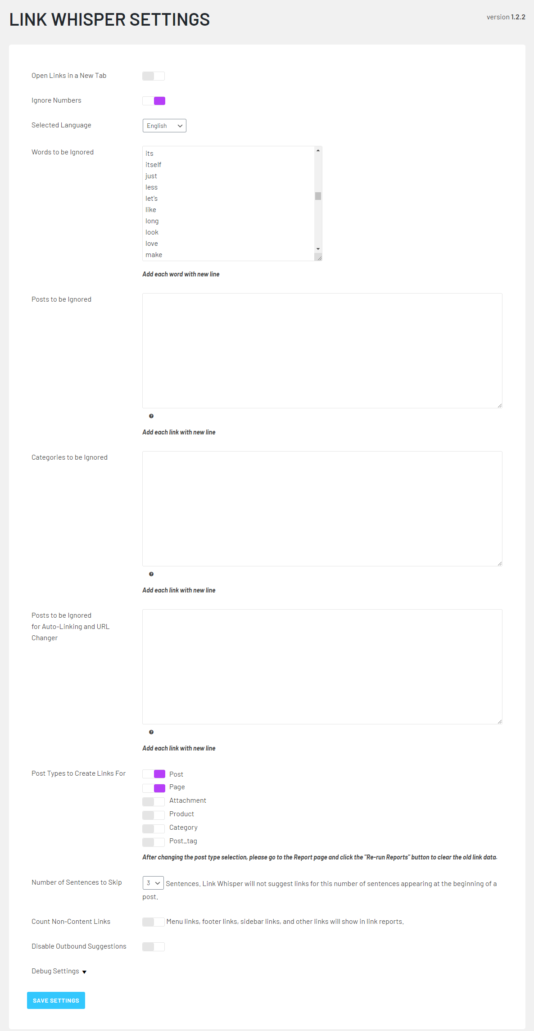534x1031 pixels.
Task: Open Number of Sentences to Skip dropdown
Action: coord(153,883)
